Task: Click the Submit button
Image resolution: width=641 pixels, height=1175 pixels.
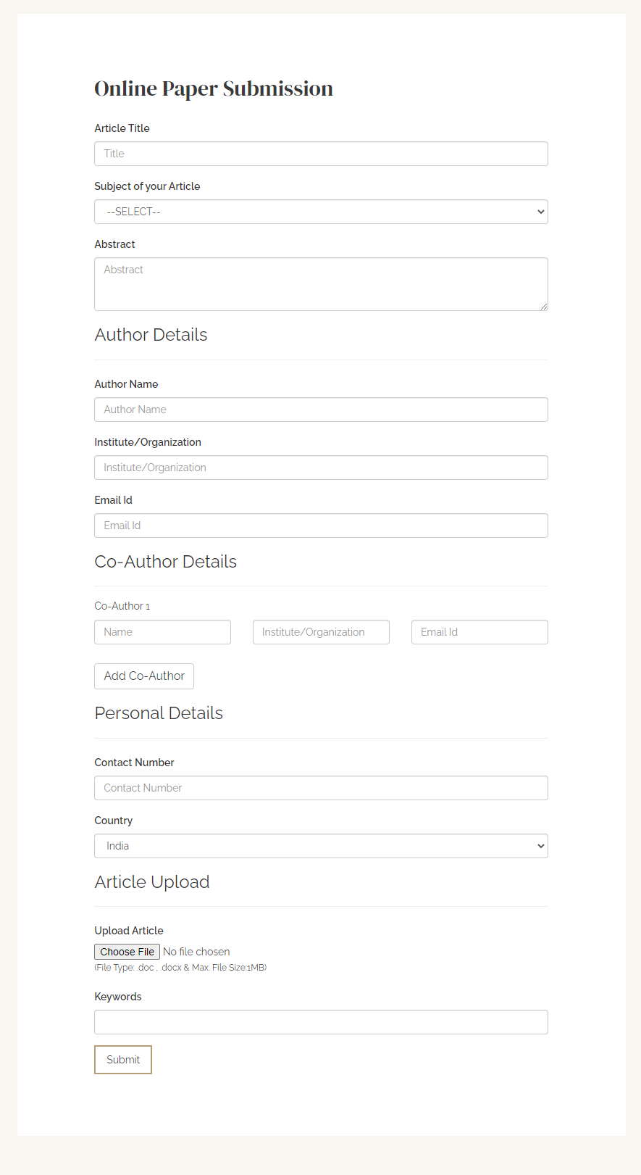Action: pyautogui.click(x=122, y=1059)
